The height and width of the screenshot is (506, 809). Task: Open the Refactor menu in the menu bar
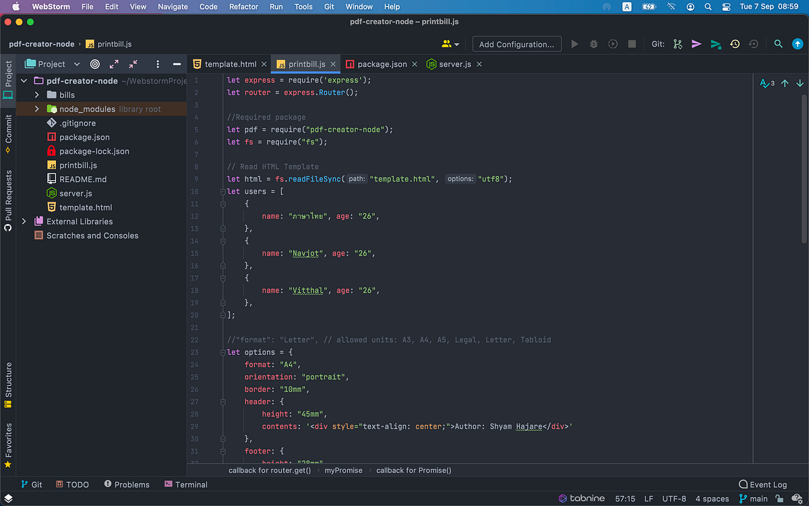pyautogui.click(x=243, y=7)
